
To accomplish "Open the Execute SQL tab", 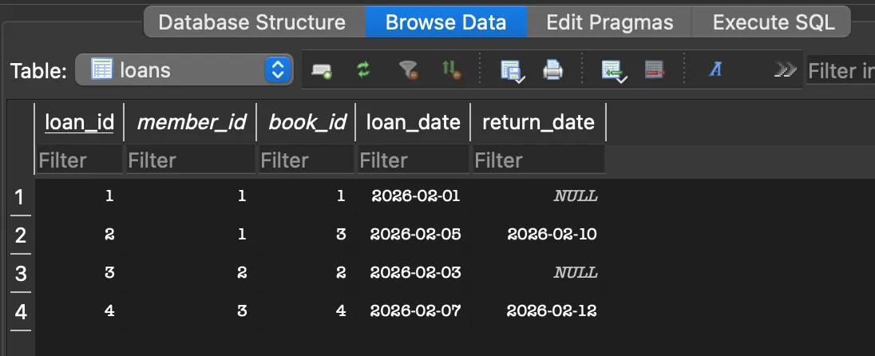I will pos(774,22).
